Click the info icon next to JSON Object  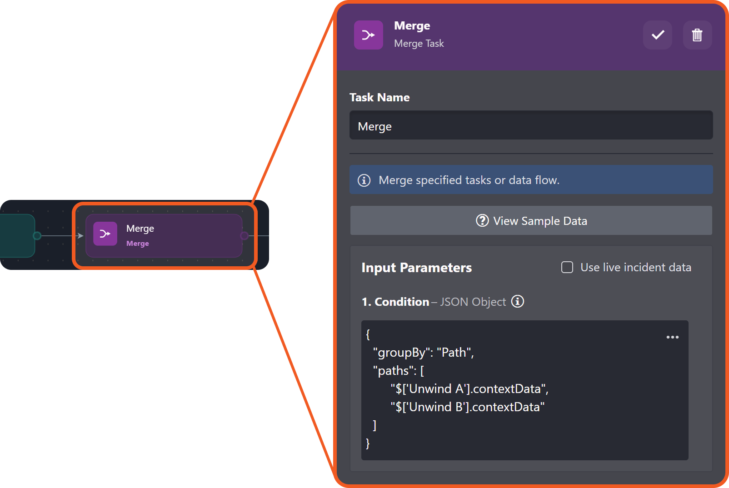(x=518, y=301)
